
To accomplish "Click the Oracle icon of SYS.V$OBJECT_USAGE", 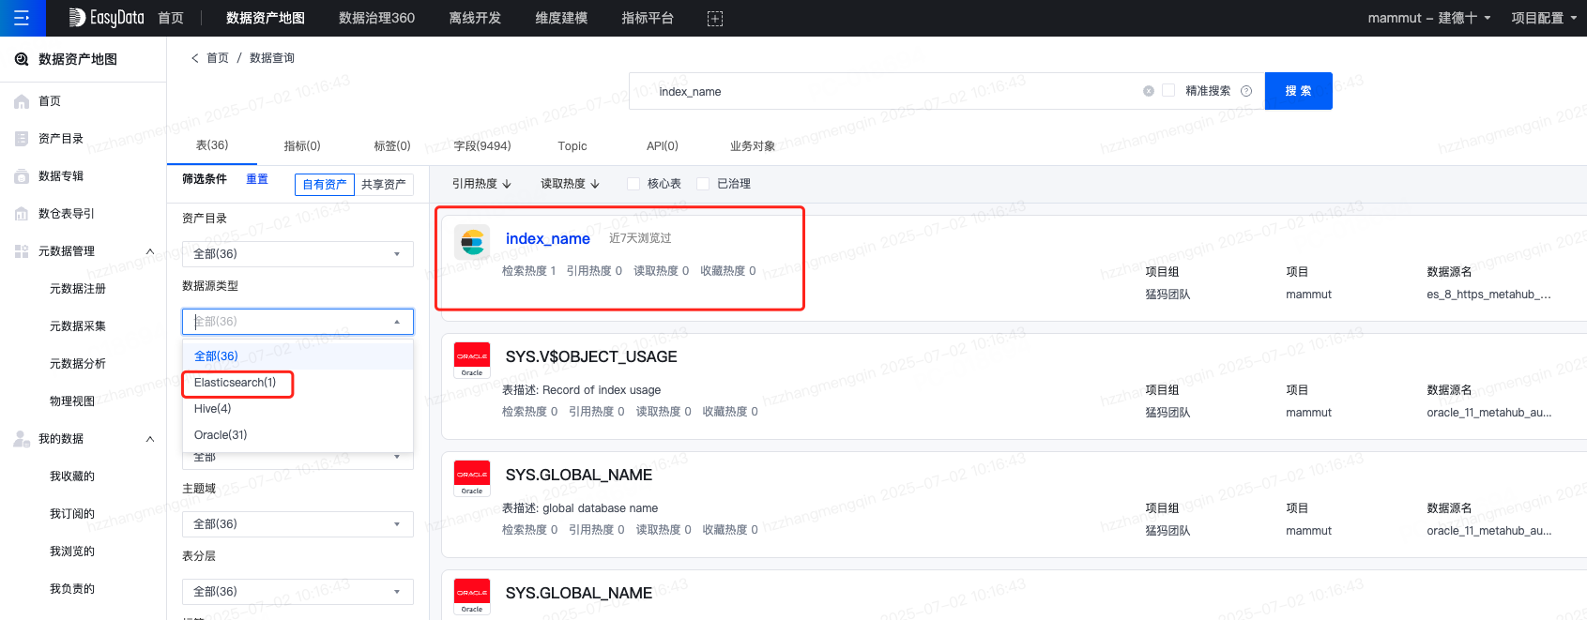I will (x=472, y=360).
